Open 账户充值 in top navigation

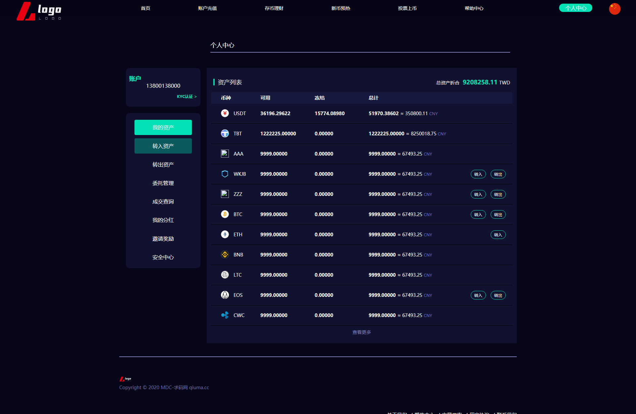click(x=207, y=8)
